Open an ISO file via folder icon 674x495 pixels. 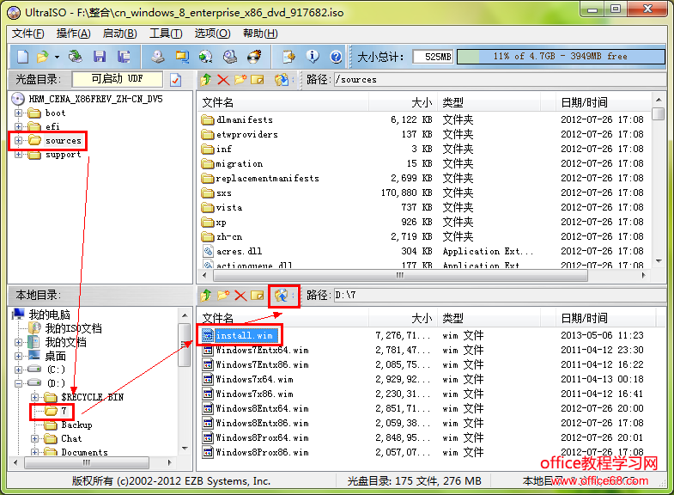click(x=43, y=57)
